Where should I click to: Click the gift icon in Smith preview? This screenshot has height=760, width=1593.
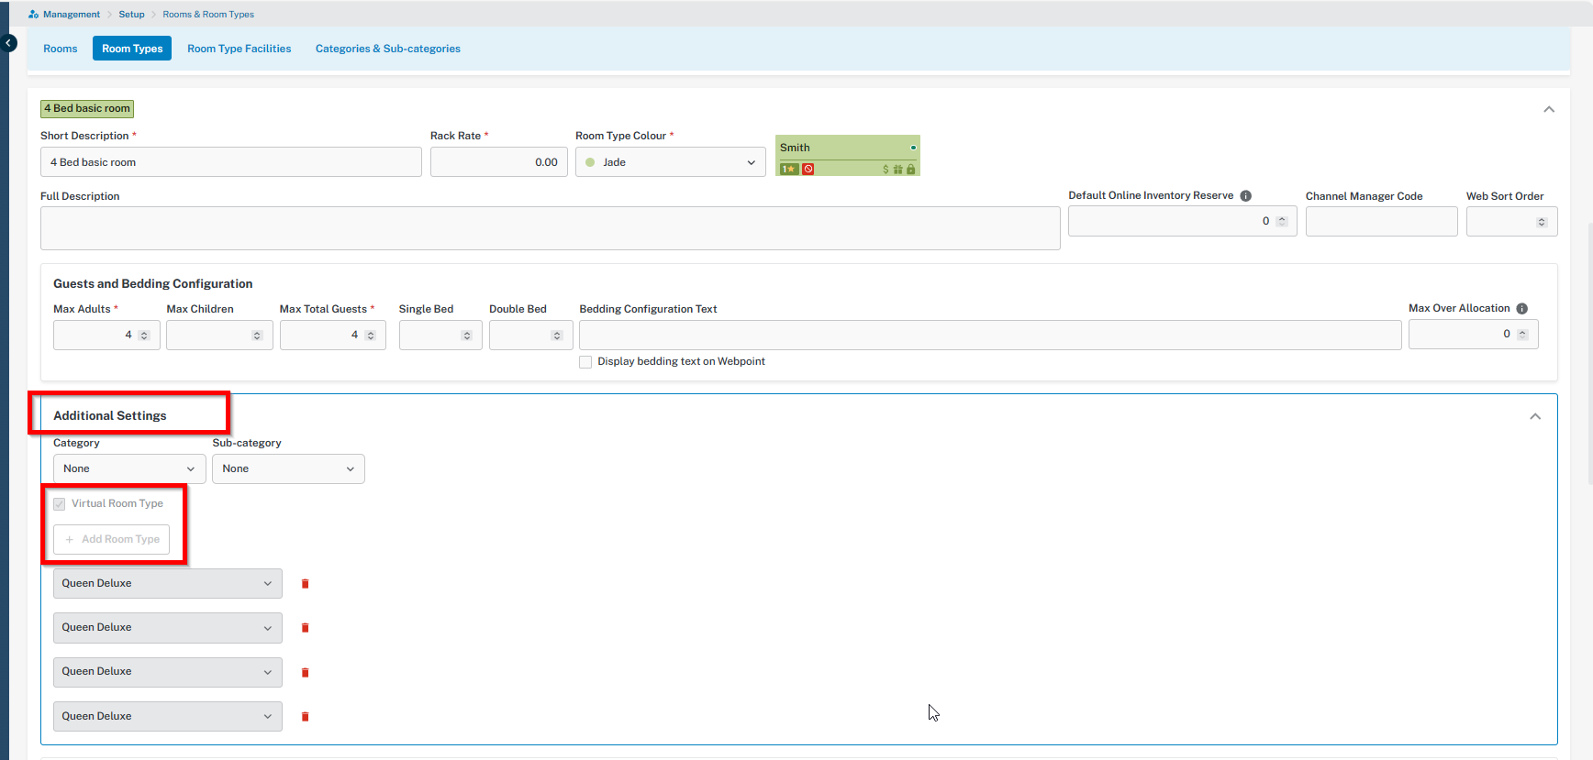click(898, 170)
